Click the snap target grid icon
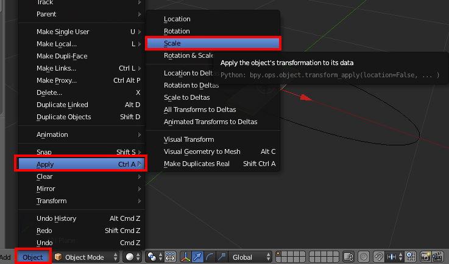The height and width of the screenshot is (264, 449). pyautogui.click(x=411, y=257)
